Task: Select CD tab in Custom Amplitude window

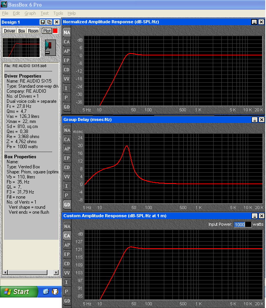Action: 67,264
